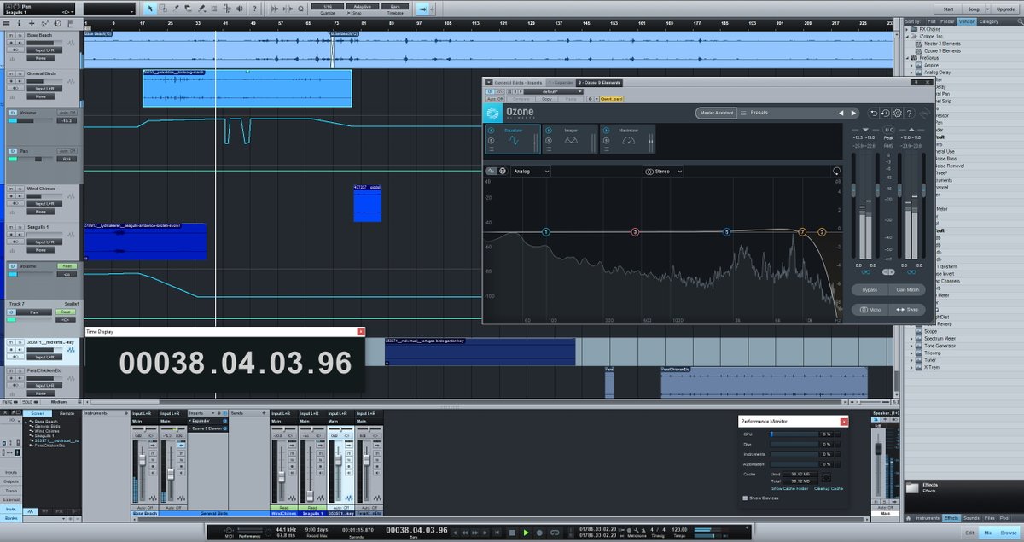Select the Split tool
This screenshot has height=542, width=1024.
(176, 9)
